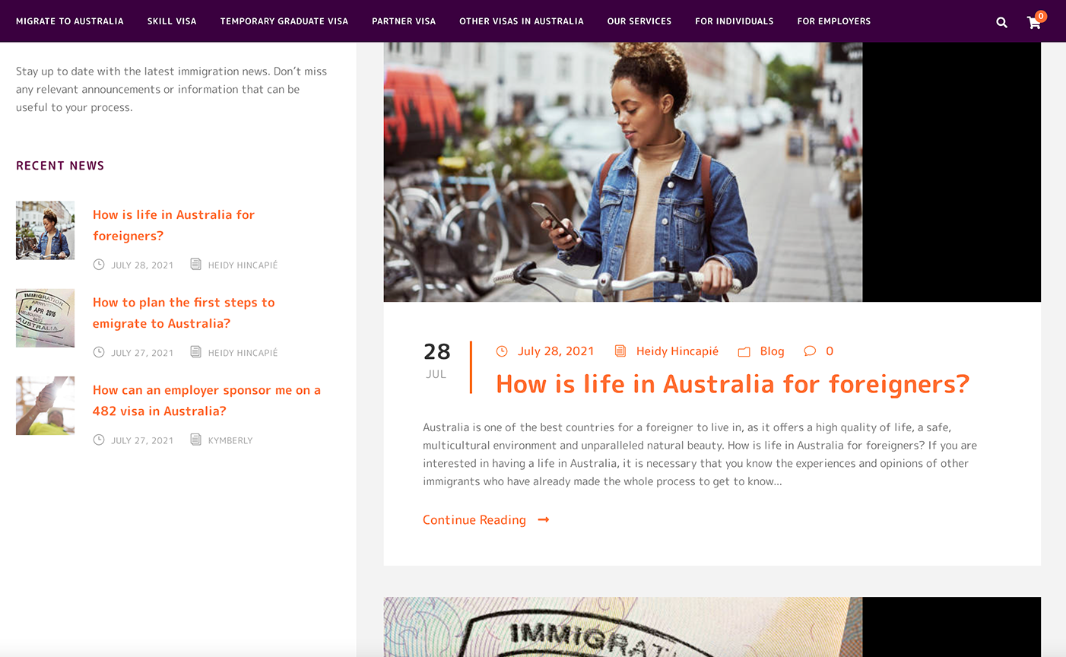
Task: Click the featured image of woman with bicycle
Action: pyautogui.click(x=623, y=172)
